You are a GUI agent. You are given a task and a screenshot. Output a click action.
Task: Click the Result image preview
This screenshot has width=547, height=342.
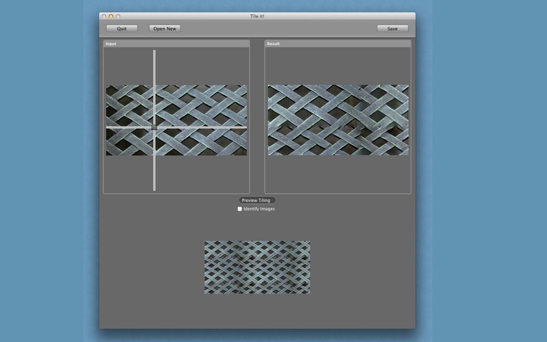338,120
